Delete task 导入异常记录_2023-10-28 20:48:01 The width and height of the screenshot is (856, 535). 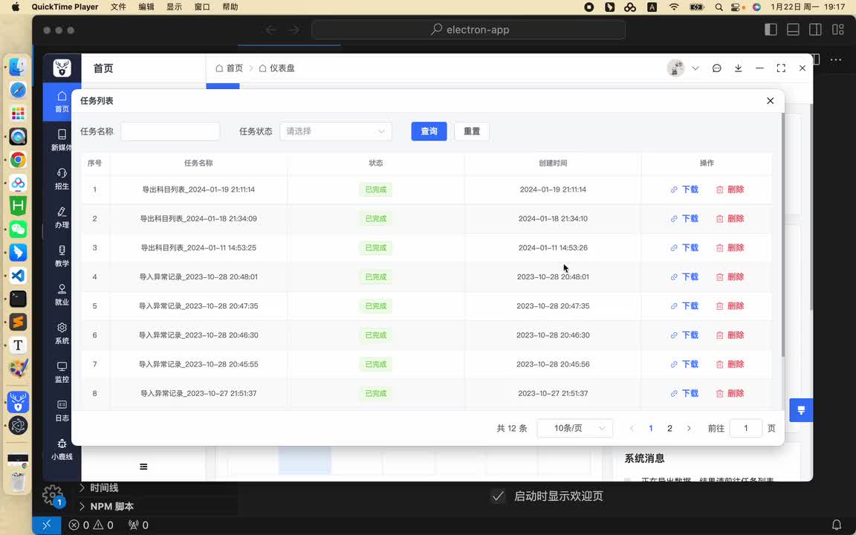click(x=730, y=276)
